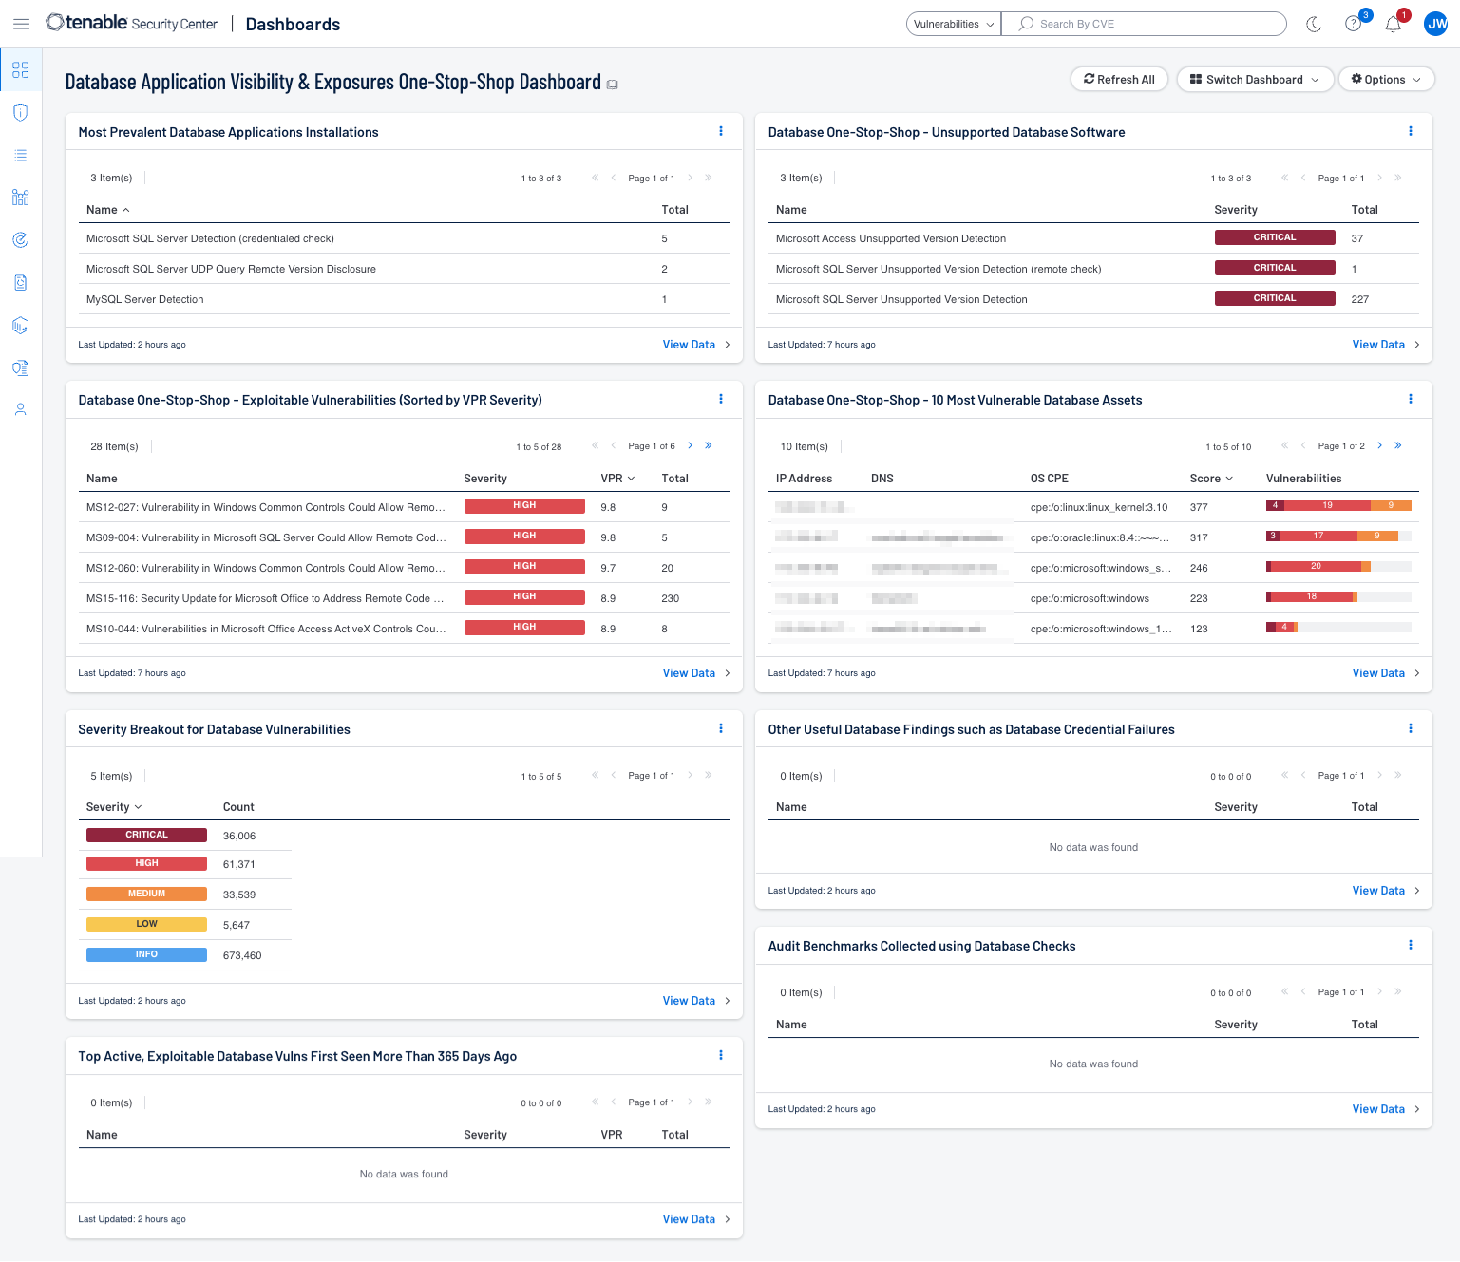Click the Refresh All button

[1119, 79]
